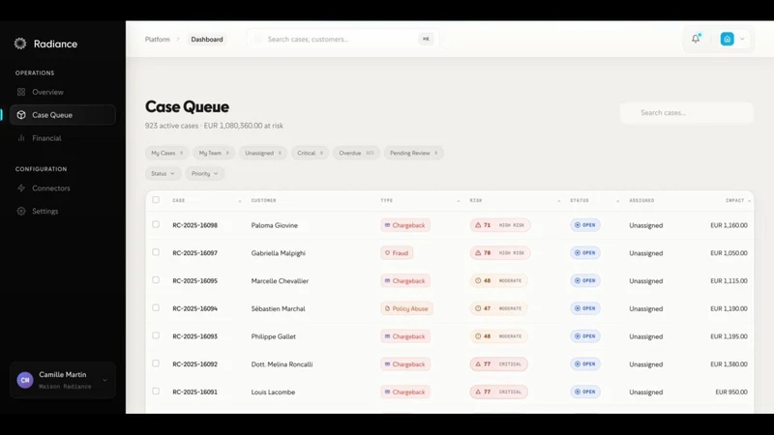This screenshot has height=435, width=774.
Task: Sort the table by Risk column
Action: pos(559,201)
